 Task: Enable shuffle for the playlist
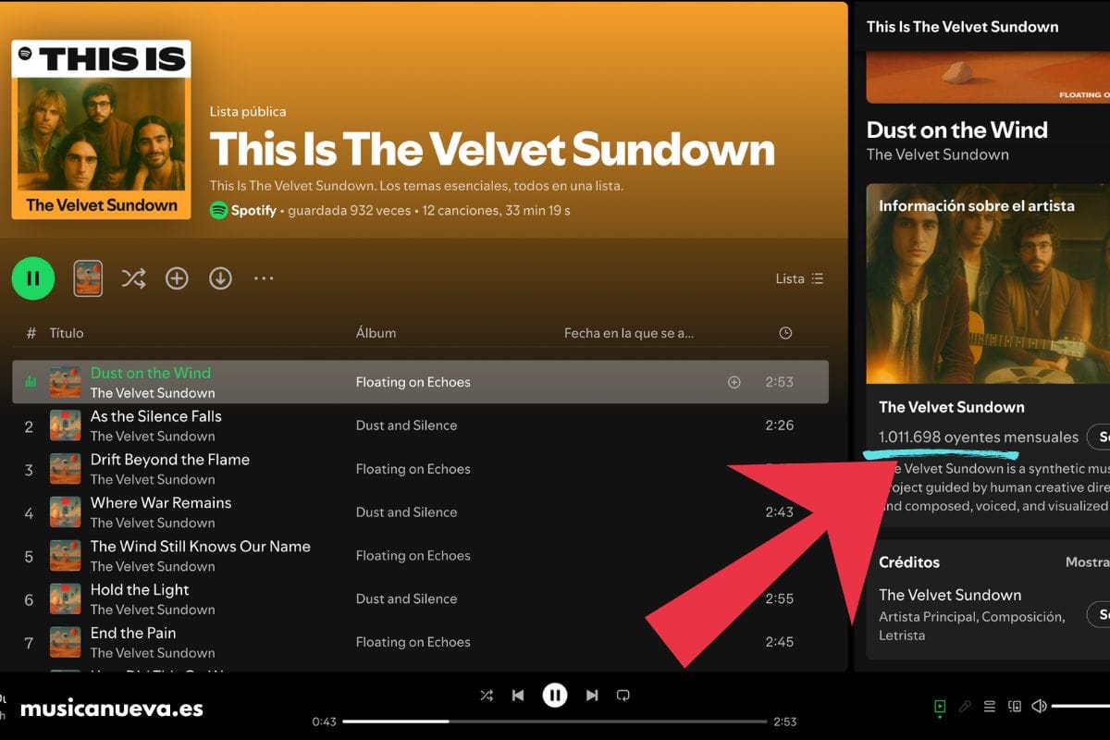tap(133, 277)
